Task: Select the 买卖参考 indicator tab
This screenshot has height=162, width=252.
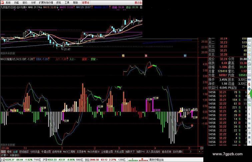Action: pyautogui.click(x=81, y=152)
